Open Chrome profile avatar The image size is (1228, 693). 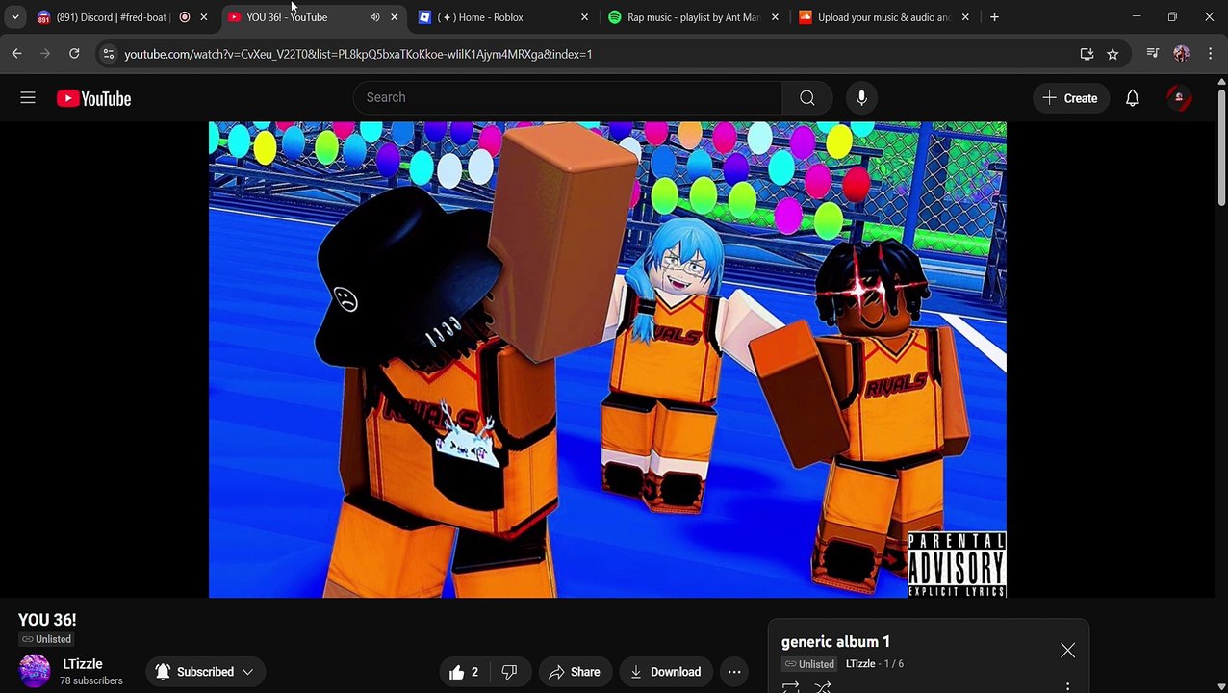pos(1181,54)
